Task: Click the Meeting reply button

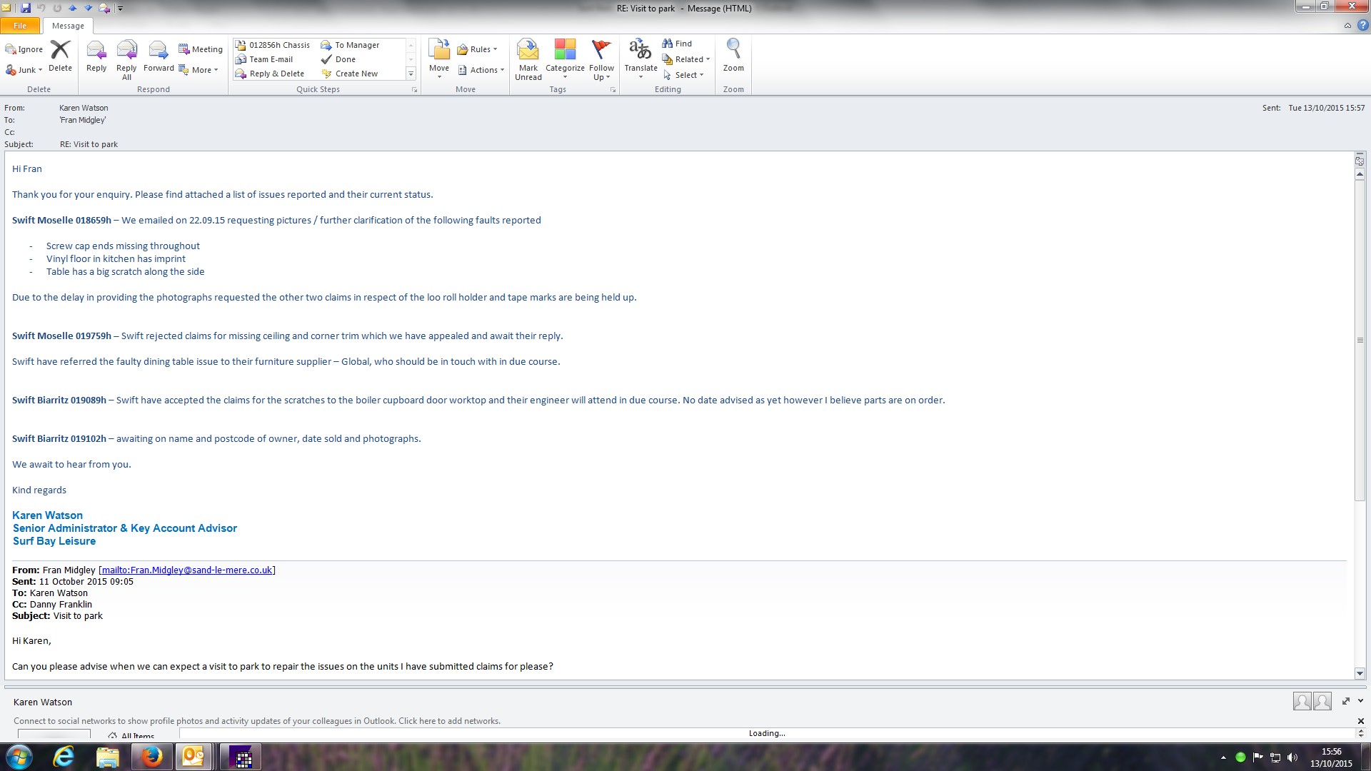Action: 201,49
